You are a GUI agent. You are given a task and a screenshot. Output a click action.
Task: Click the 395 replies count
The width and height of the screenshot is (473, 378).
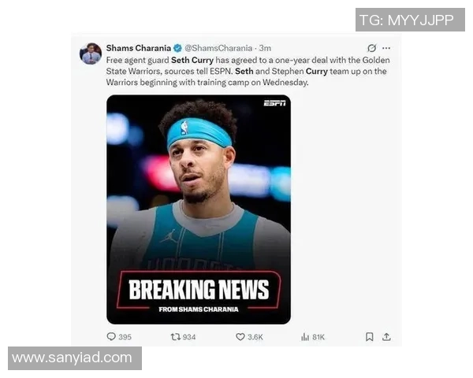125,337
